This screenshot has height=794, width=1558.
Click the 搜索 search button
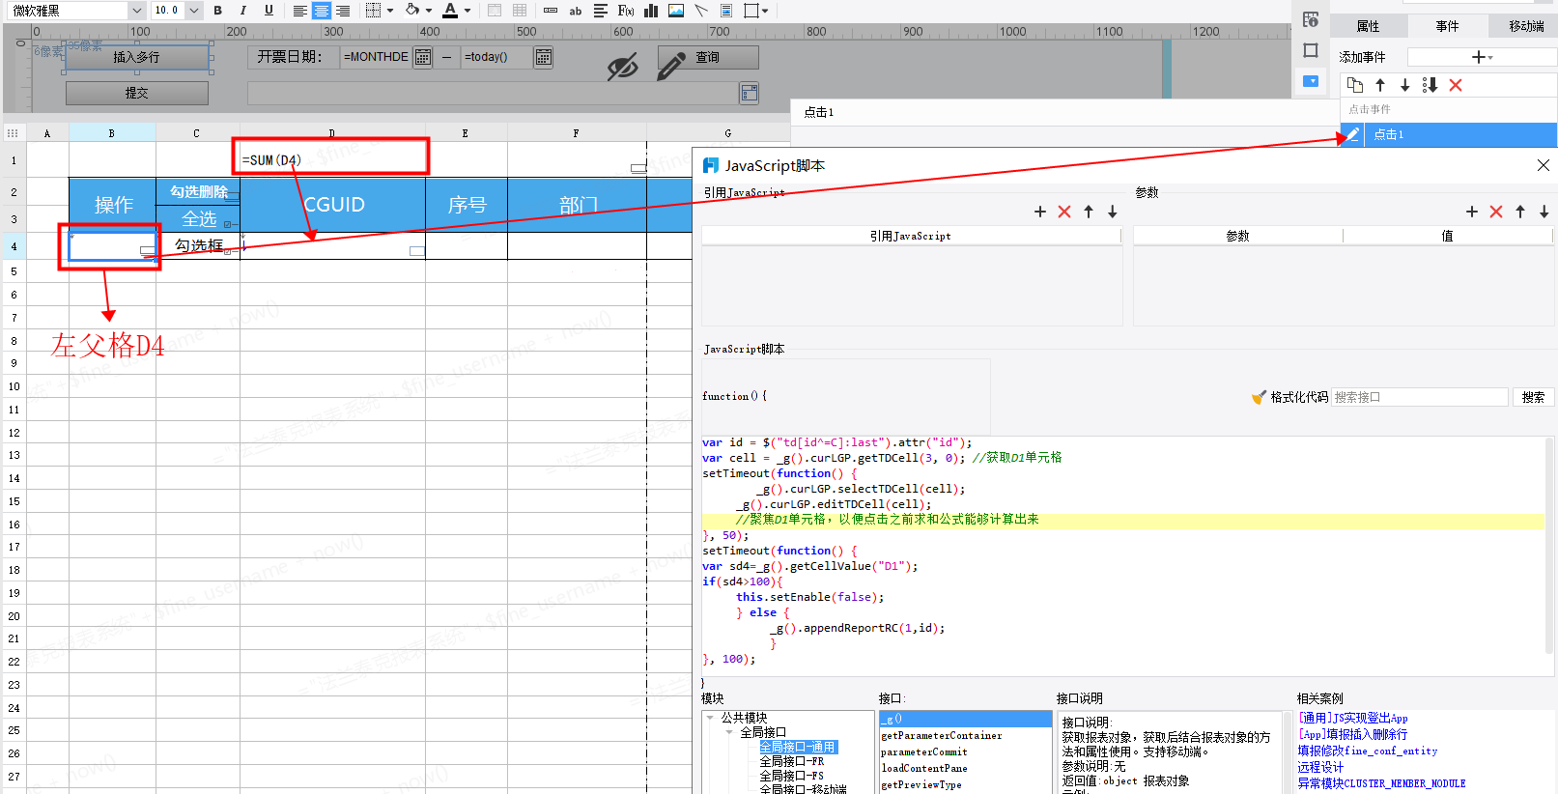click(1533, 397)
